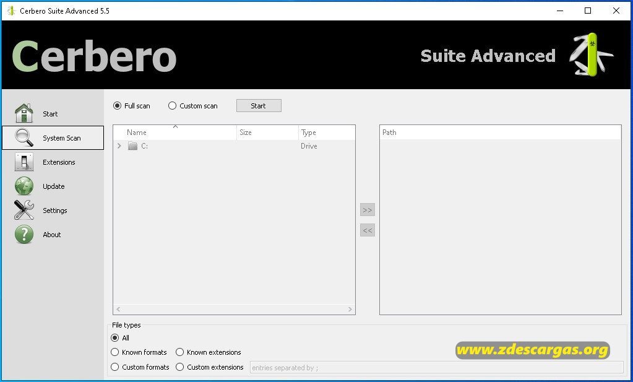Image resolution: width=633 pixels, height=382 pixels.
Task: Click the magnifying glass System Scan icon
Action: point(24,137)
